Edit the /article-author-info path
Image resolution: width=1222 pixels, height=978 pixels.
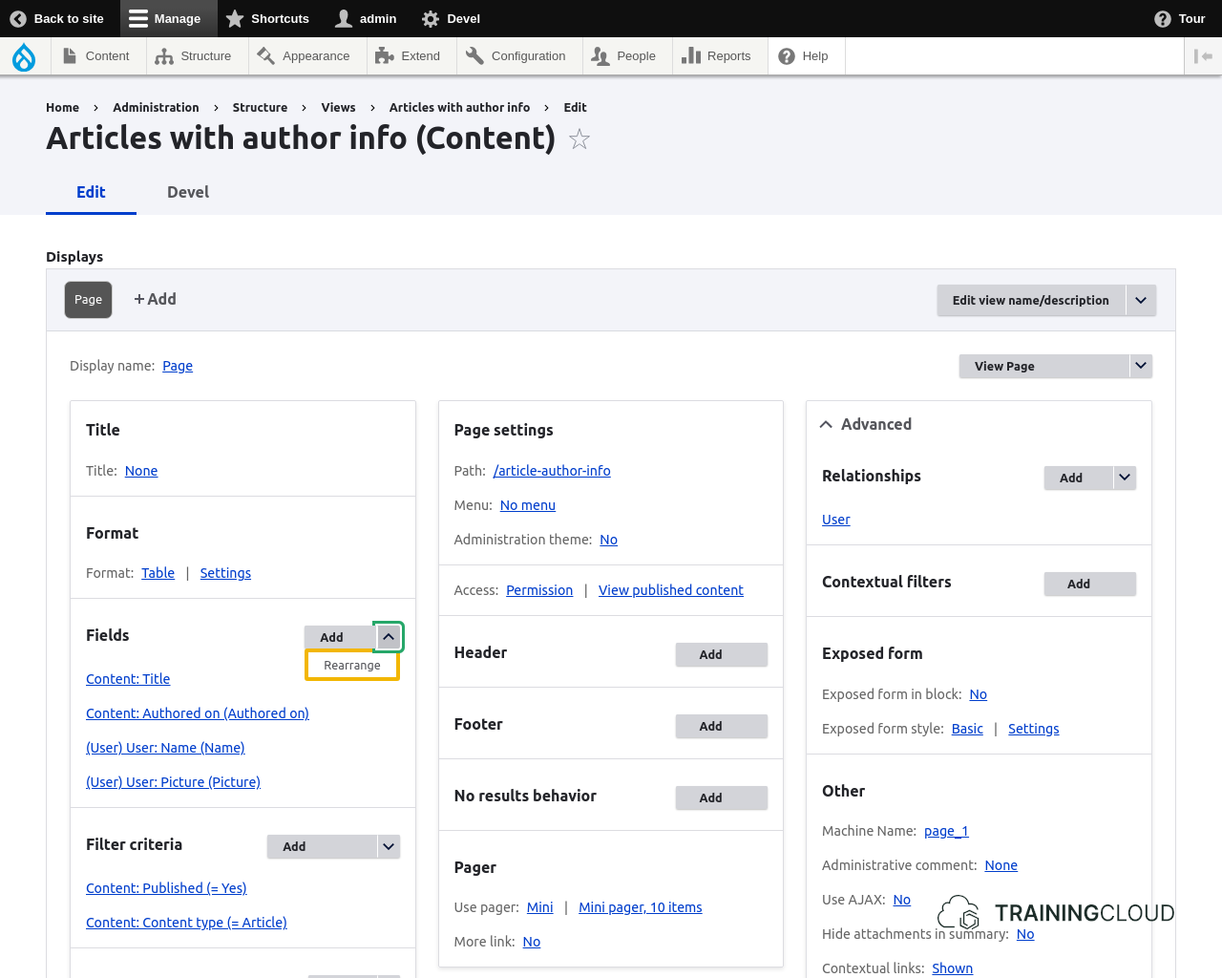point(552,471)
